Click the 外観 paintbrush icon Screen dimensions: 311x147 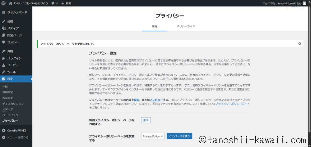[x=3, y=51]
